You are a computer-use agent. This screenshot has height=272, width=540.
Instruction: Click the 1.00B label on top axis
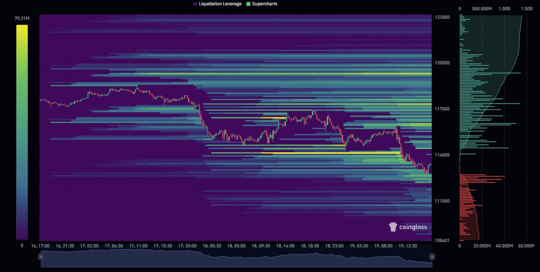(x=504, y=9)
